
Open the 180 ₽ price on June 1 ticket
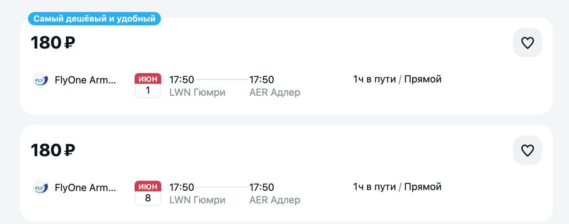(52, 43)
